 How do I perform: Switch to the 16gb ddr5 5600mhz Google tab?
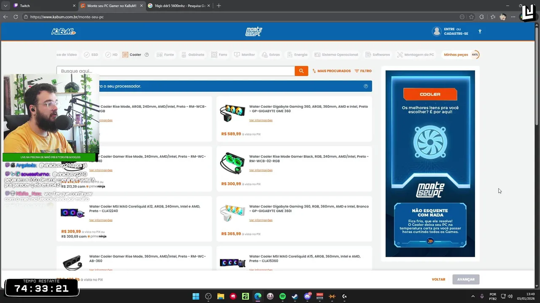(178, 5)
